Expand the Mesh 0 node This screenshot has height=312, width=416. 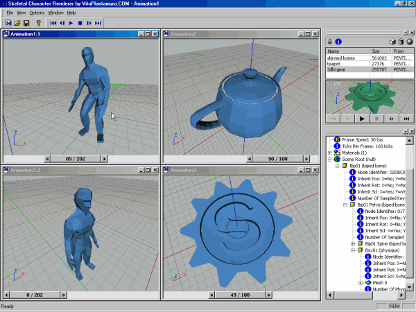click(361, 283)
